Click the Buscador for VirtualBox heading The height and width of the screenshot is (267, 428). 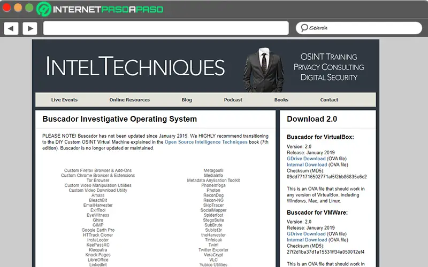(x=320, y=137)
